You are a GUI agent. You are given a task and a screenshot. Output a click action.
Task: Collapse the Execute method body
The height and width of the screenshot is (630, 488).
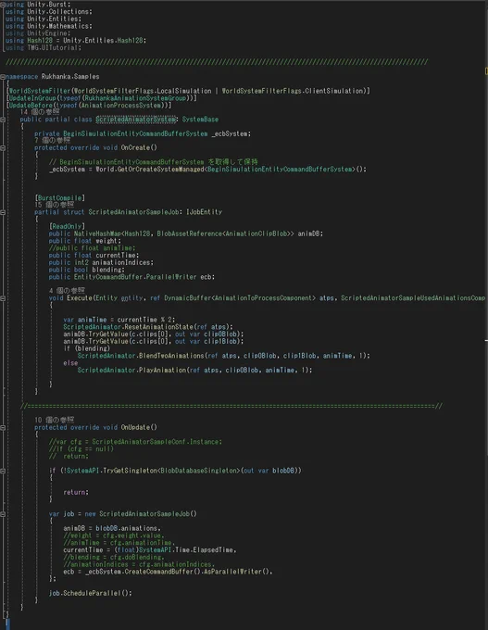click(3, 298)
